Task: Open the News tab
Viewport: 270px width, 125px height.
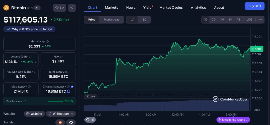Action: (131, 8)
